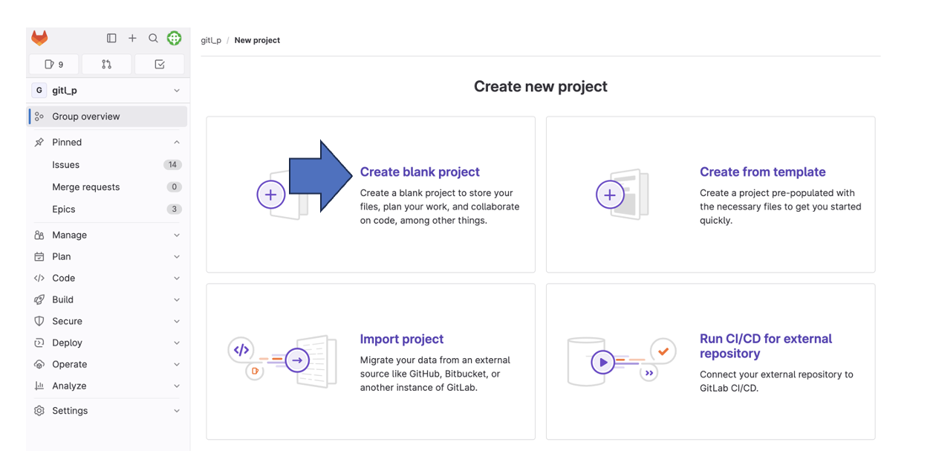The height and width of the screenshot is (471, 933).
Task: Toggle the sidebar collapse icon
Action: [111, 37]
